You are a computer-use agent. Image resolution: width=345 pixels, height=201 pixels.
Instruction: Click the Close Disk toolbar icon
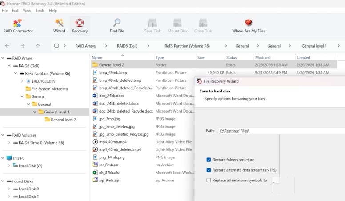203,23
